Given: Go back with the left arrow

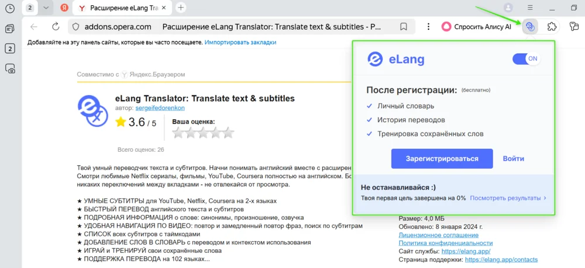Looking at the screenshot, I should click(x=34, y=26).
